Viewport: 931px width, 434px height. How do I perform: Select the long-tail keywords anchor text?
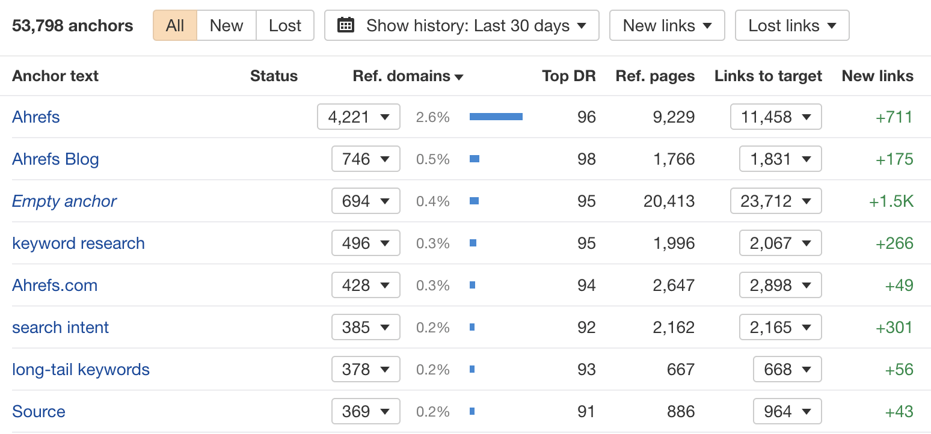coord(81,369)
